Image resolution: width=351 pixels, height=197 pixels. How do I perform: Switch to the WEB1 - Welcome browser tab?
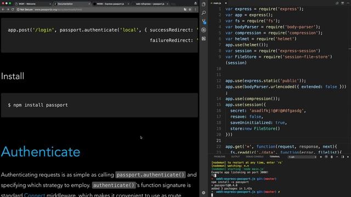pyautogui.click(x=32, y=4)
